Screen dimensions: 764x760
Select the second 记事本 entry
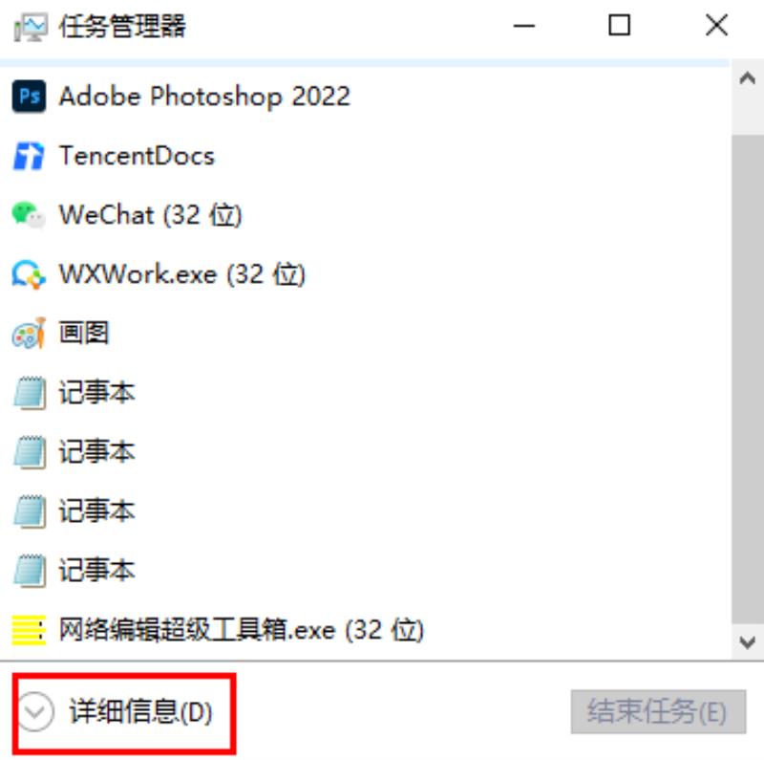point(366,452)
